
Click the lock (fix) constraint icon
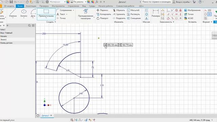tap(180, 10)
